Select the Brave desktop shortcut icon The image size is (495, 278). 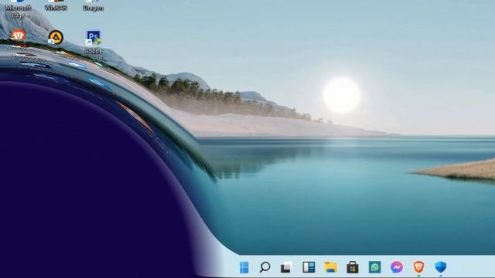click(18, 35)
